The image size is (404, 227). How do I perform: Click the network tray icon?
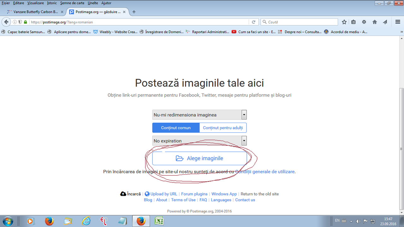coord(373,221)
